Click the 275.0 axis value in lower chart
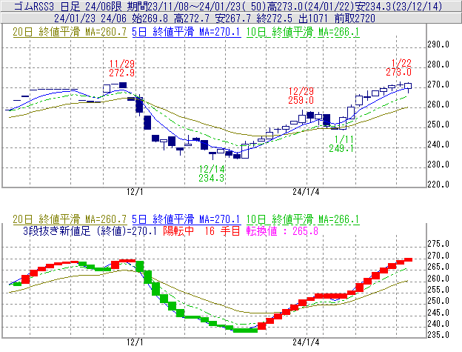 coord(438,244)
